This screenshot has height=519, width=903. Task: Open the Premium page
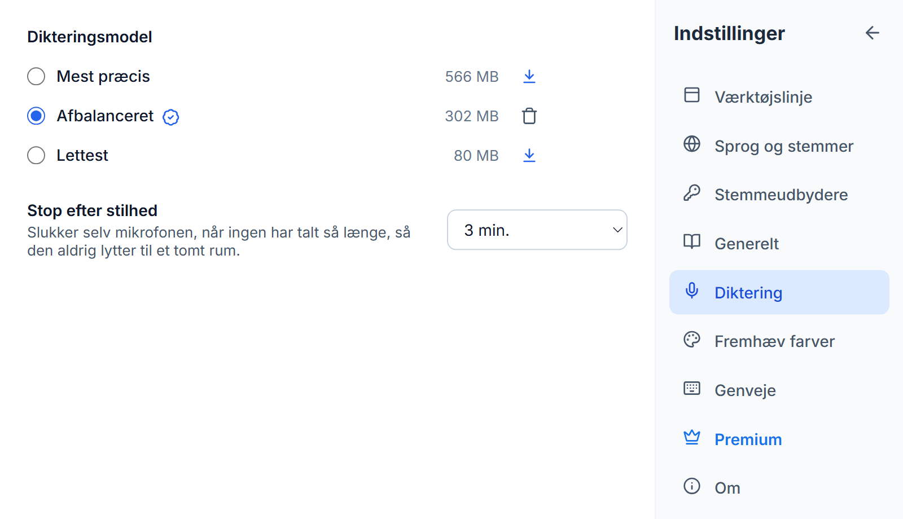(779, 439)
